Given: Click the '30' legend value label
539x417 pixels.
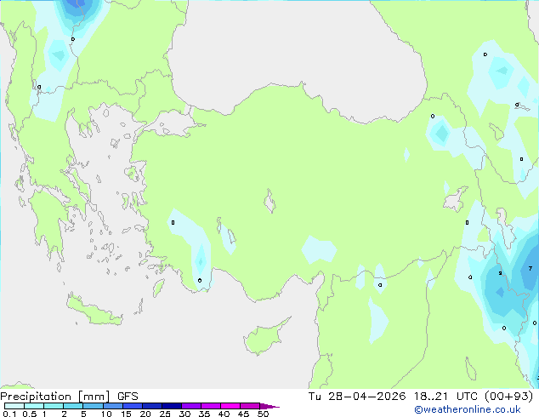Looking at the screenshot, I should click(184, 414).
